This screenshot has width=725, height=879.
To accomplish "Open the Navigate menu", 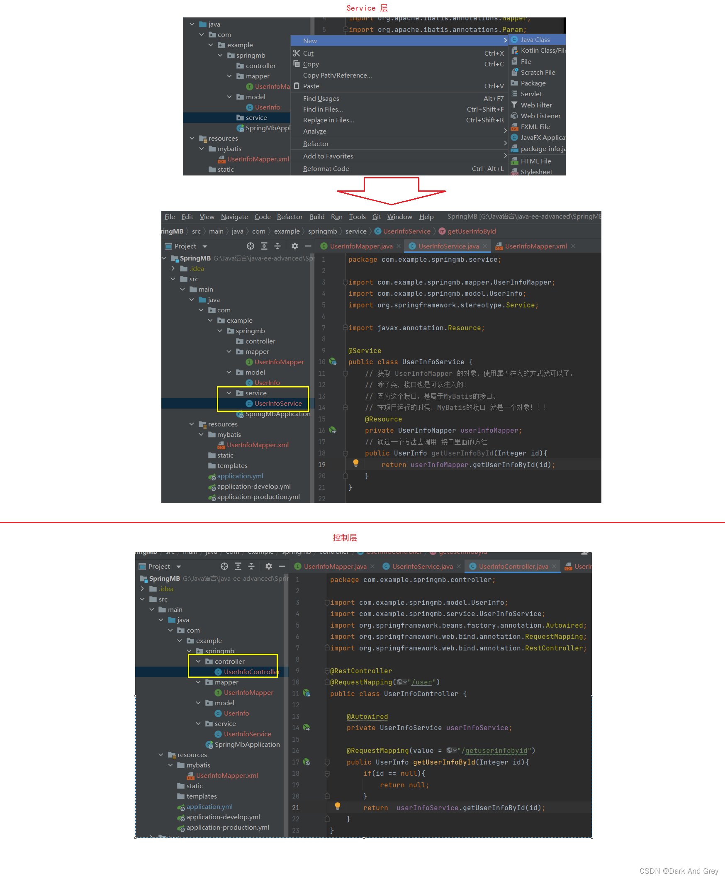I will coord(234,217).
